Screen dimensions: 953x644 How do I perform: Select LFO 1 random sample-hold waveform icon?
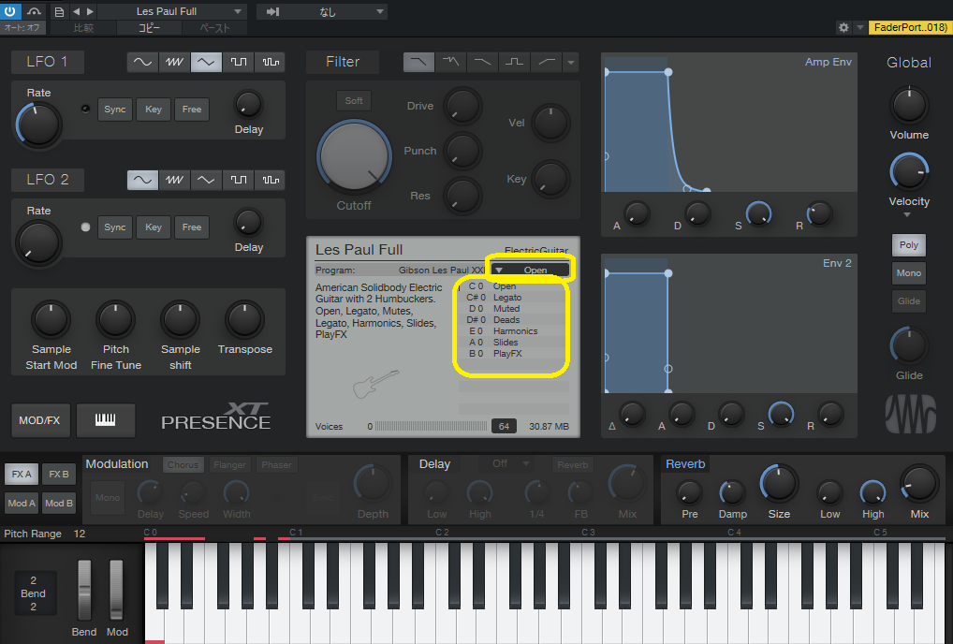click(x=271, y=62)
